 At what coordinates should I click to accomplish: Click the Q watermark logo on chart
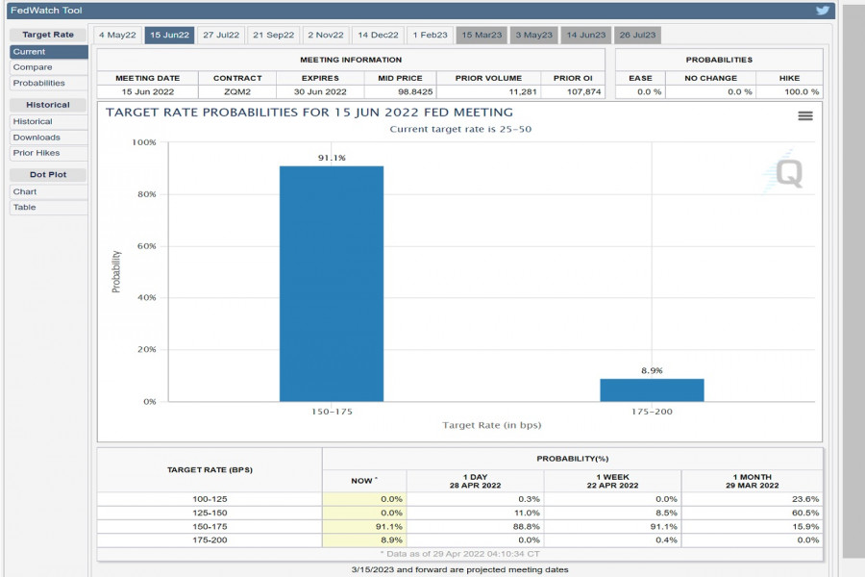pos(788,173)
